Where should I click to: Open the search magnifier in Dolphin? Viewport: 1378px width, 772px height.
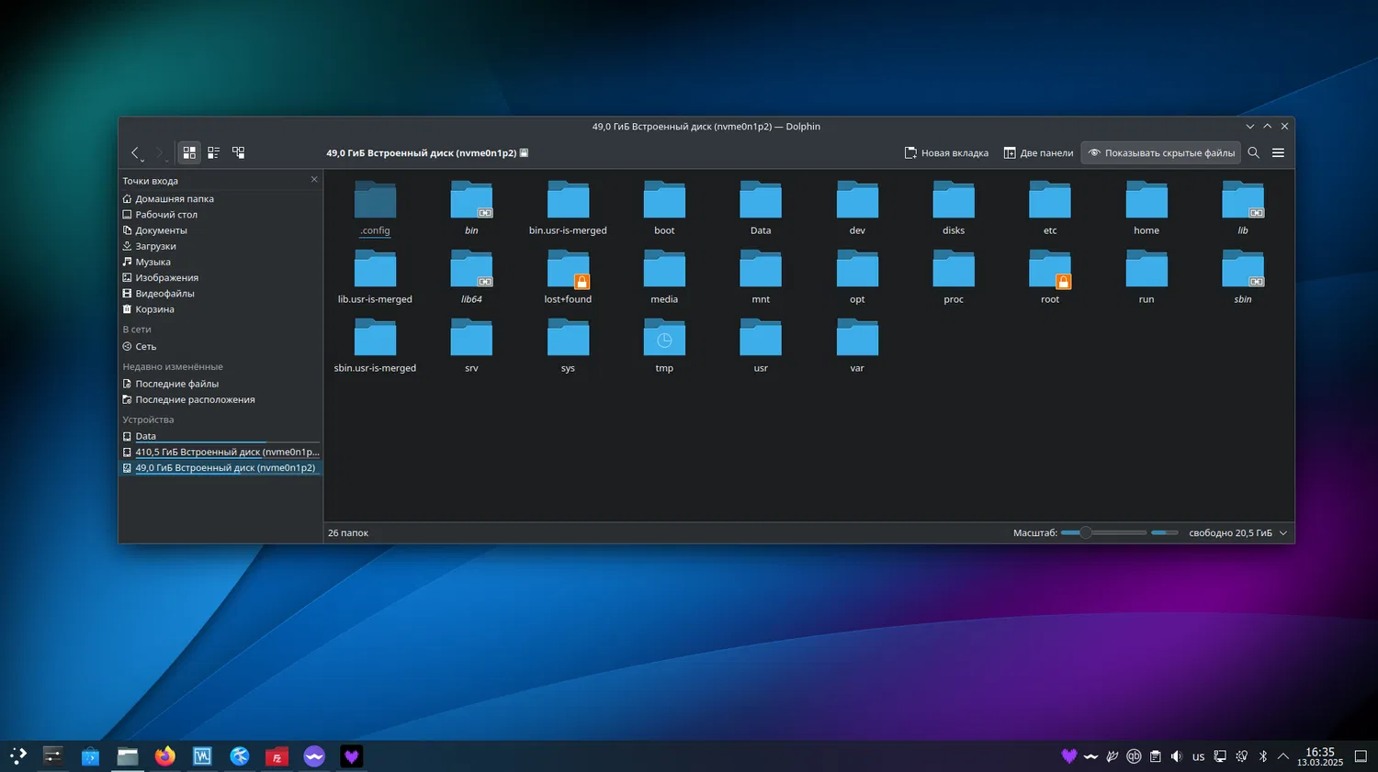tap(1253, 152)
